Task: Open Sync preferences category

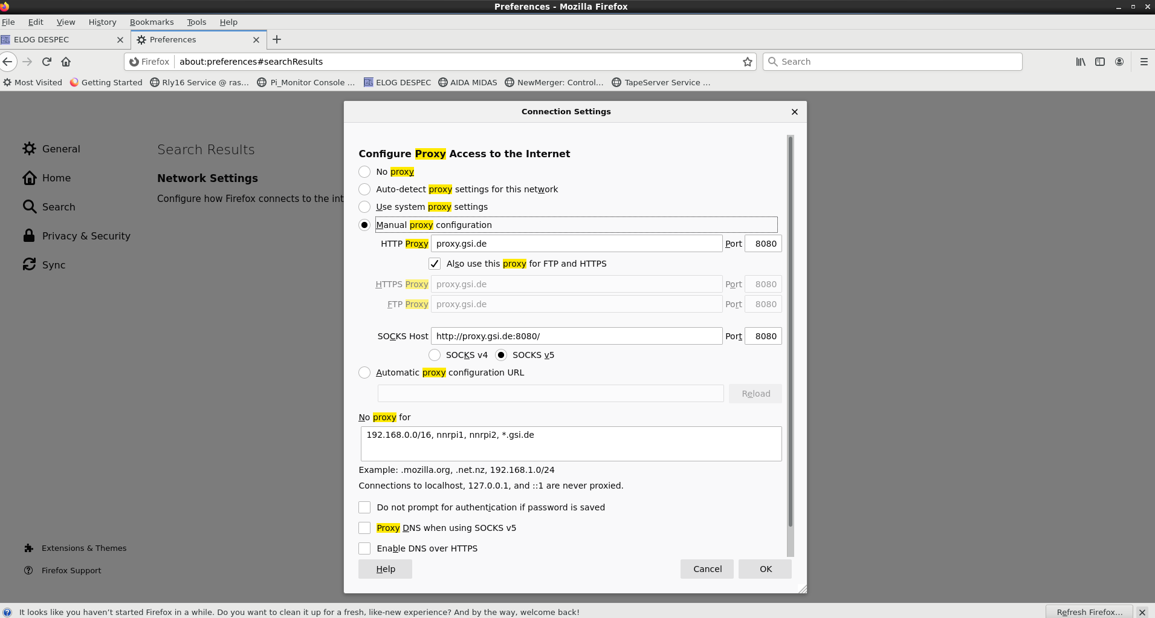Action: click(44, 265)
